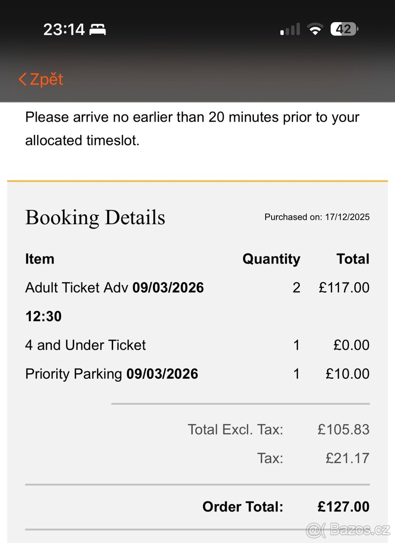The height and width of the screenshot is (543, 395).
Task: Tap the orange back chevron icon
Action: pyautogui.click(x=23, y=80)
